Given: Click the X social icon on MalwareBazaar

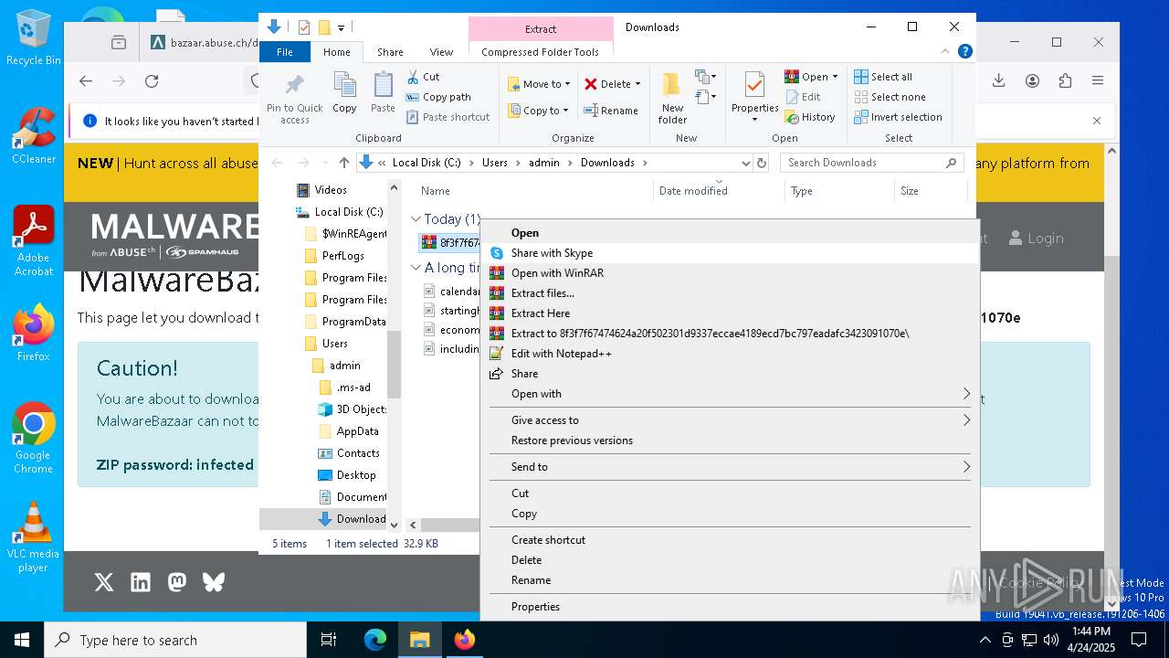Looking at the screenshot, I should coord(104,582).
